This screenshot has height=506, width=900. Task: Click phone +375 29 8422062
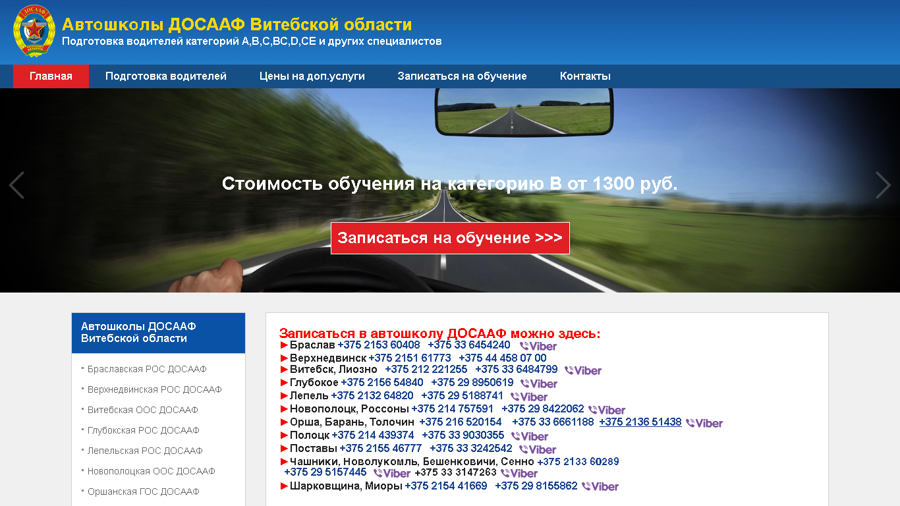point(543,408)
